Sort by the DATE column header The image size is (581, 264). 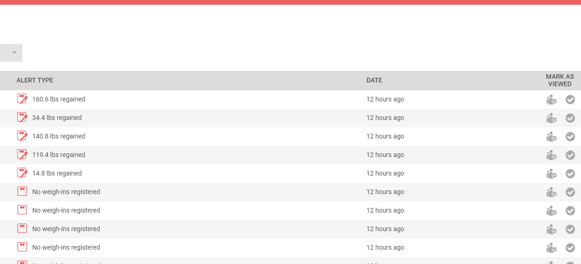(x=374, y=81)
